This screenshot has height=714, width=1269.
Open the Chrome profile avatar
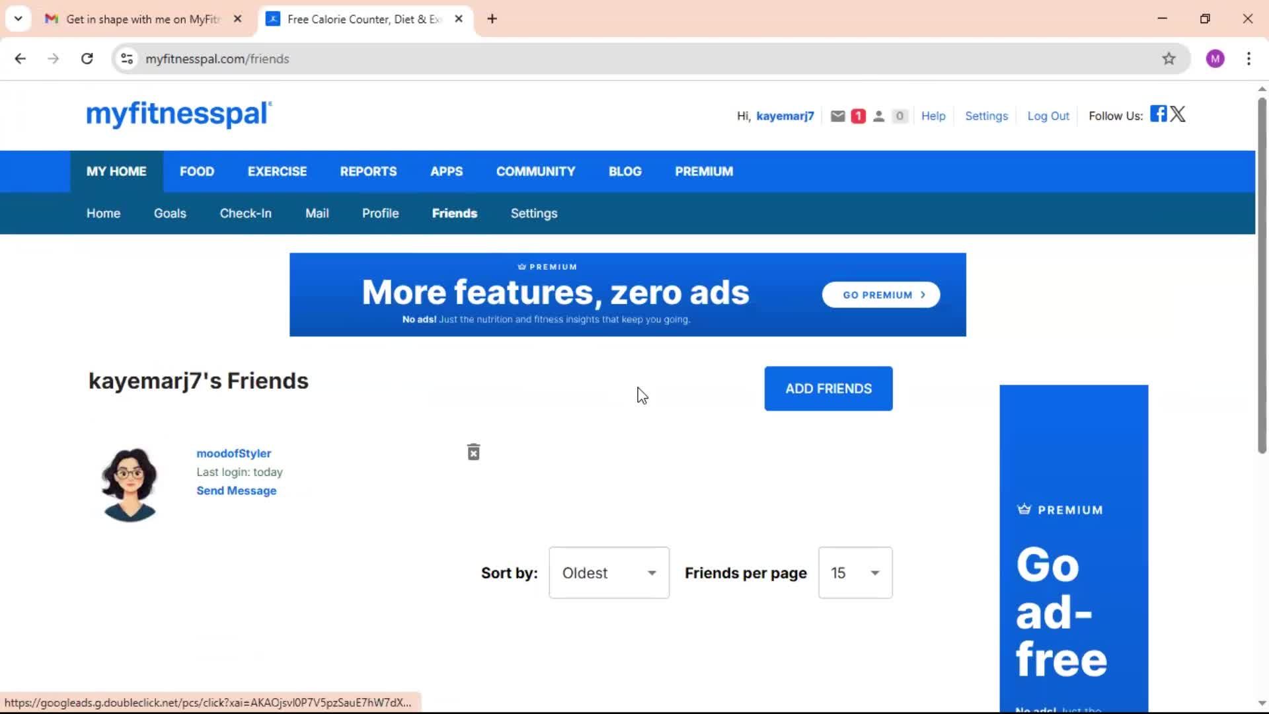coord(1215,59)
